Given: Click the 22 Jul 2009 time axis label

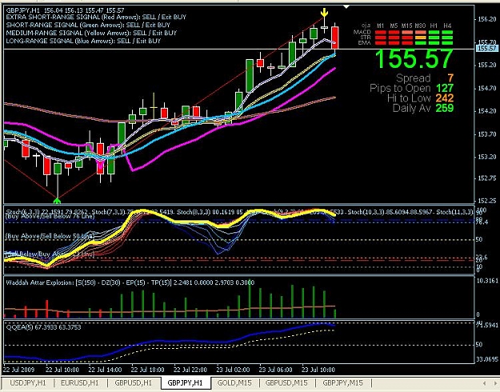Looking at the screenshot, I should (19, 370).
